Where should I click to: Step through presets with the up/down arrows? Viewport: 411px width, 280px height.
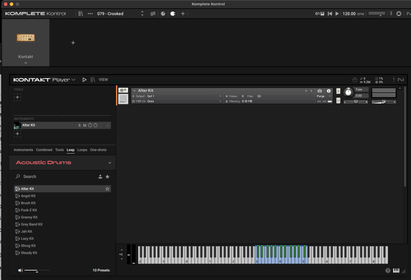pyautogui.click(x=142, y=14)
